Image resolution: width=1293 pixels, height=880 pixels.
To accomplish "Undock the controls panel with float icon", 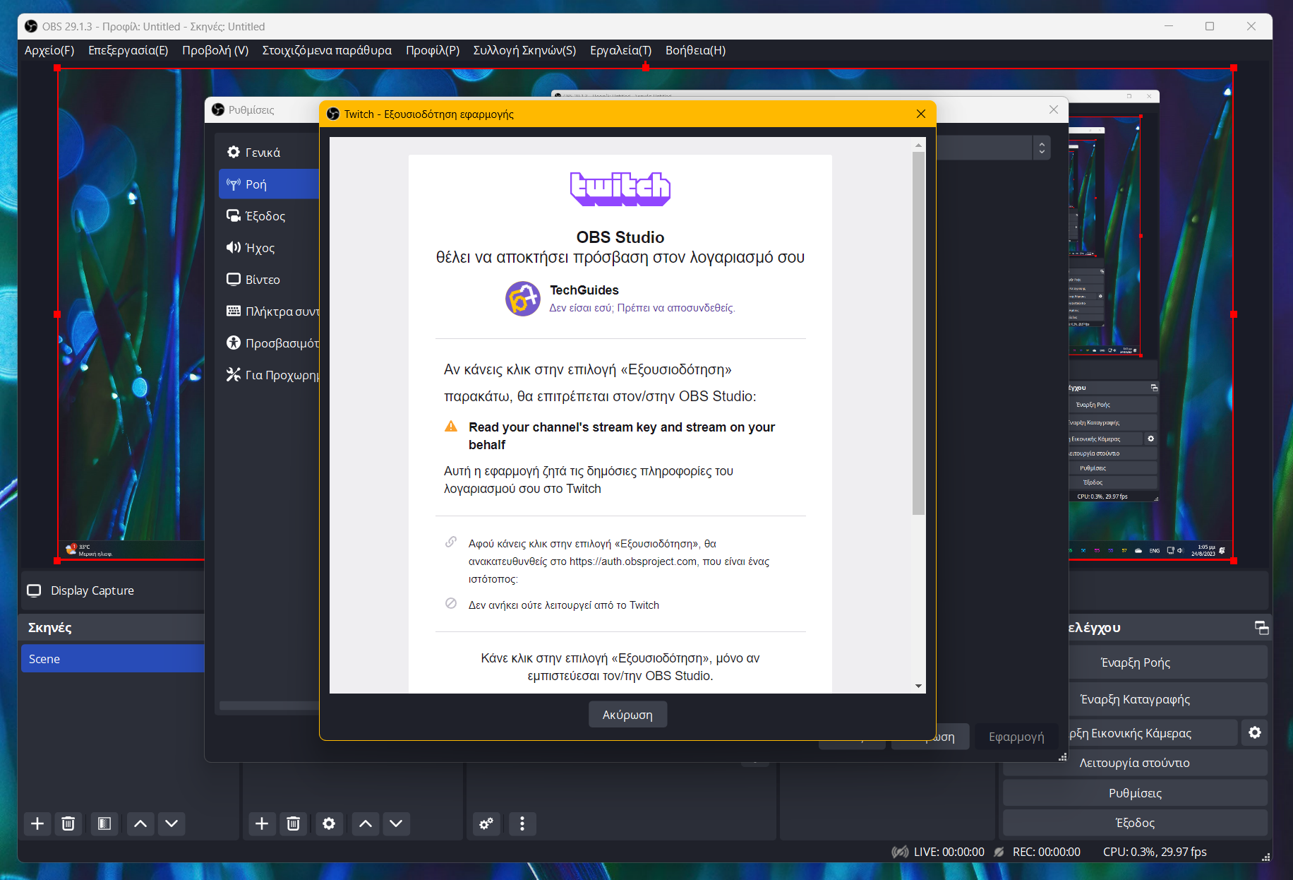I will pyautogui.click(x=1262, y=628).
